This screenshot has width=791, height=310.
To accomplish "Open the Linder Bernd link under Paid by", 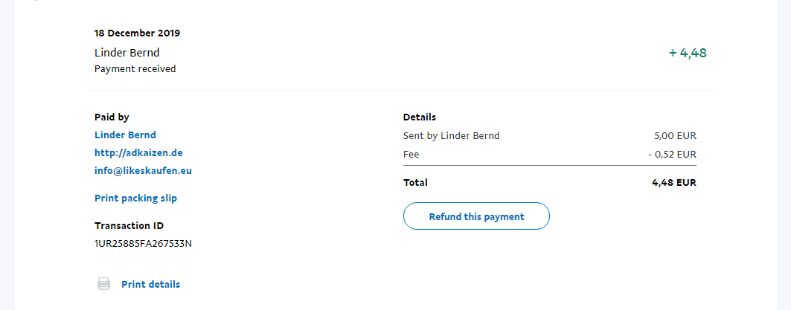I will tap(125, 135).
